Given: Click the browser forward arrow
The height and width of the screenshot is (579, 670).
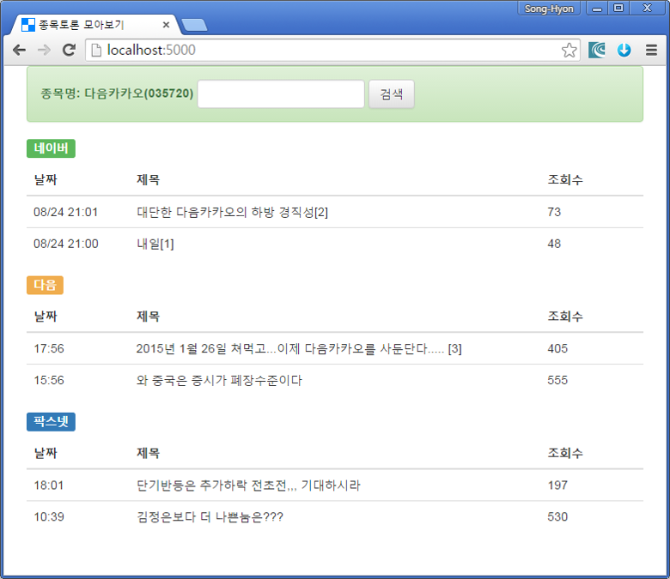Looking at the screenshot, I should click(x=44, y=51).
